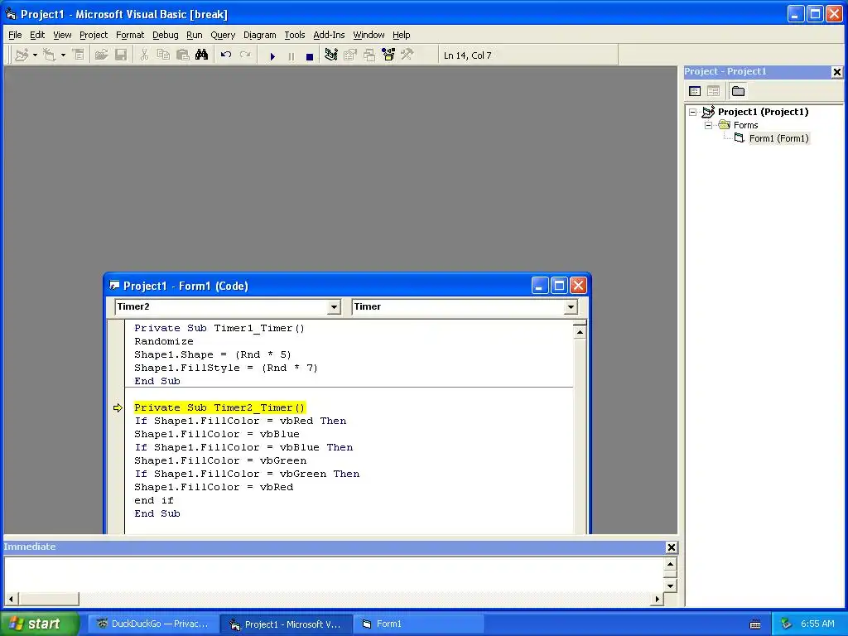This screenshot has height=636, width=848.
Task: Open the Add Project dropdown arrow
Action: (x=35, y=55)
